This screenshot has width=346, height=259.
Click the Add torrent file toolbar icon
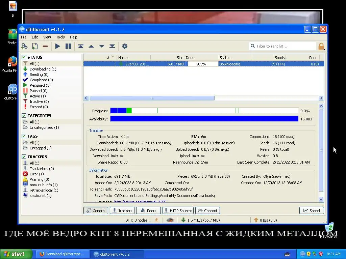pos(35,46)
